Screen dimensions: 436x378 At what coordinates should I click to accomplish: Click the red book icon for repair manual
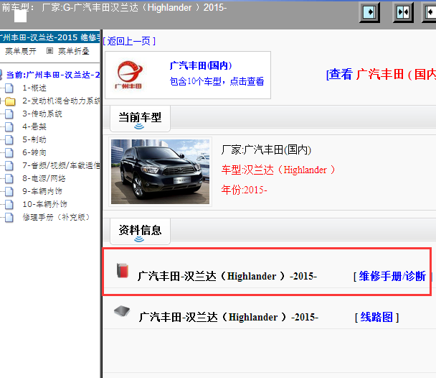[x=123, y=270]
